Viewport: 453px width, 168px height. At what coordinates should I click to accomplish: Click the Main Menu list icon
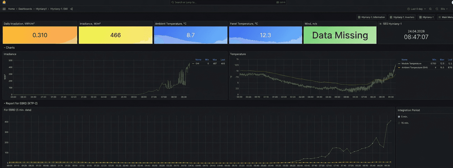[440, 17]
